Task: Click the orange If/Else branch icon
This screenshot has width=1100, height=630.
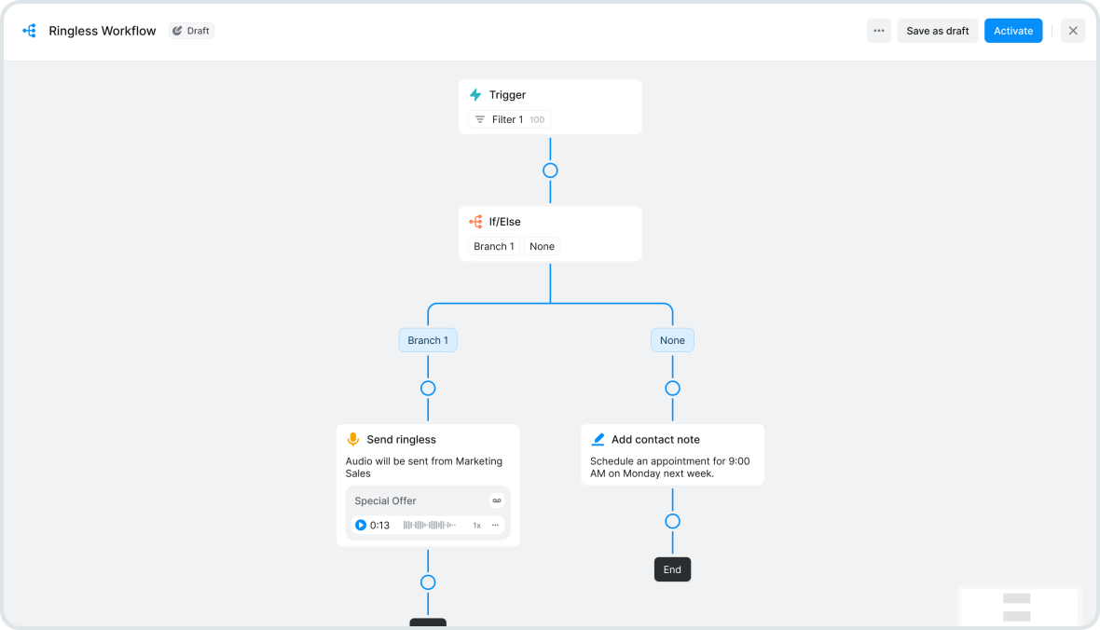Action: click(x=475, y=222)
